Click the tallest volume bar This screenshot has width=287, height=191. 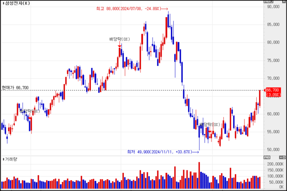199,176
